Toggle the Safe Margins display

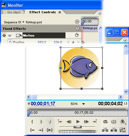tap(114, 122)
